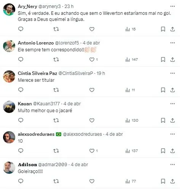Viewport: 180px width, 189px height.
Task: Visit @admar2009 handle link
Action: coord(53,165)
